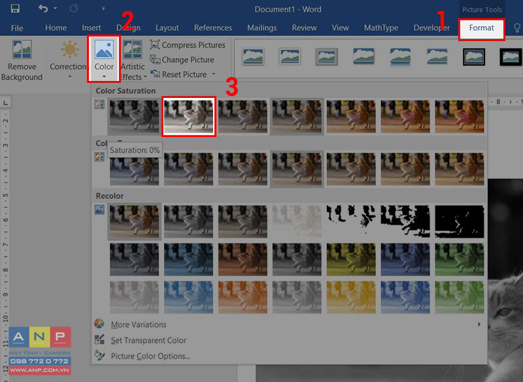523x382 pixels.
Task: Switch to the Insert tab
Action: (92, 27)
